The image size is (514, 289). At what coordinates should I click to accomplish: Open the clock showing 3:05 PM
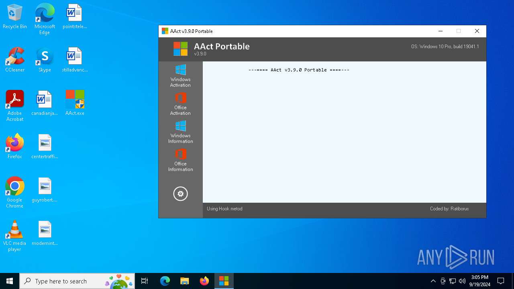coord(480,281)
